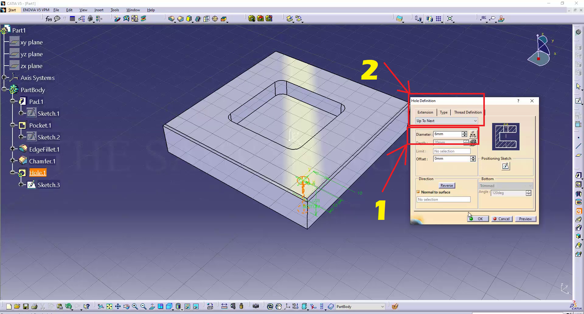Viewport: 584px width, 314px height.
Task: Open the Insert menu
Action: pyautogui.click(x=99, y=10)
